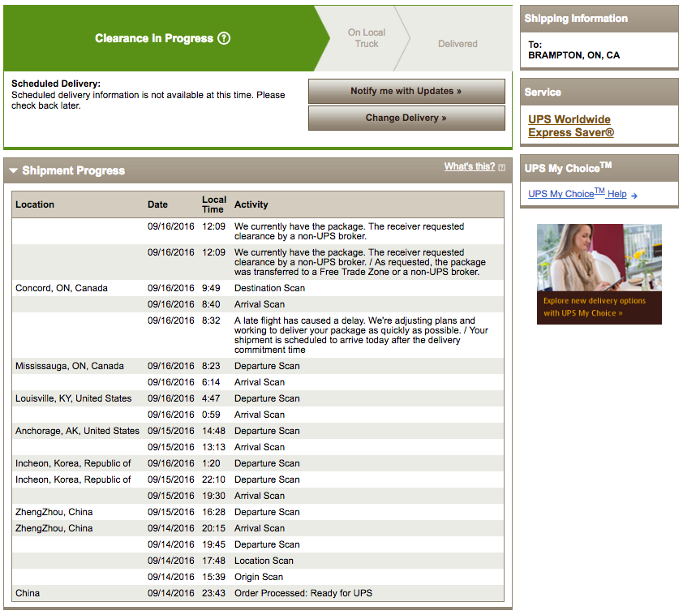Click the Shipping Information panel header
The image size is (683, 615).
click(599, 19)
